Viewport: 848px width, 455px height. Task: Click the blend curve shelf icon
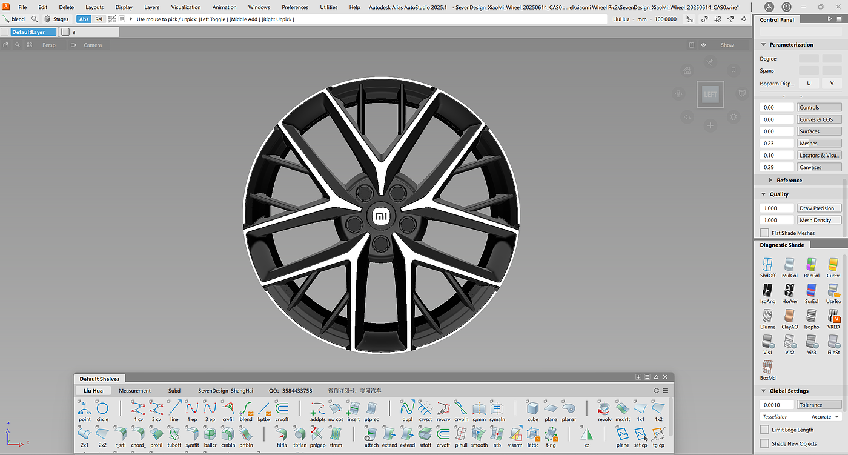pos(246,409)
